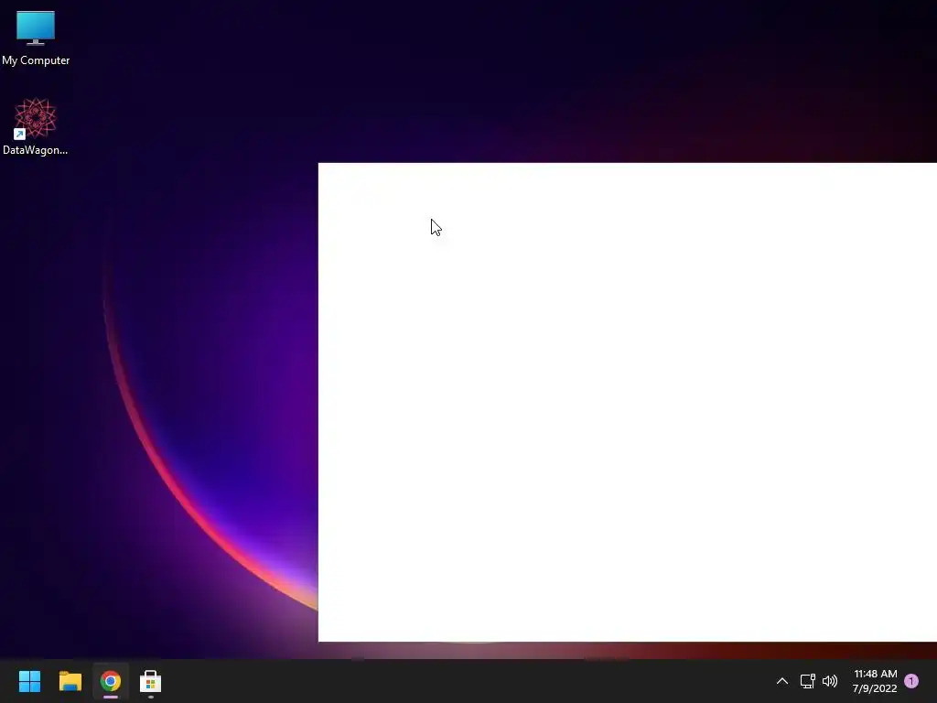The width and height of the screenshot is (937, 703).
Task: Launch File Explorer from the taskbar
Action: pos(70,681)
